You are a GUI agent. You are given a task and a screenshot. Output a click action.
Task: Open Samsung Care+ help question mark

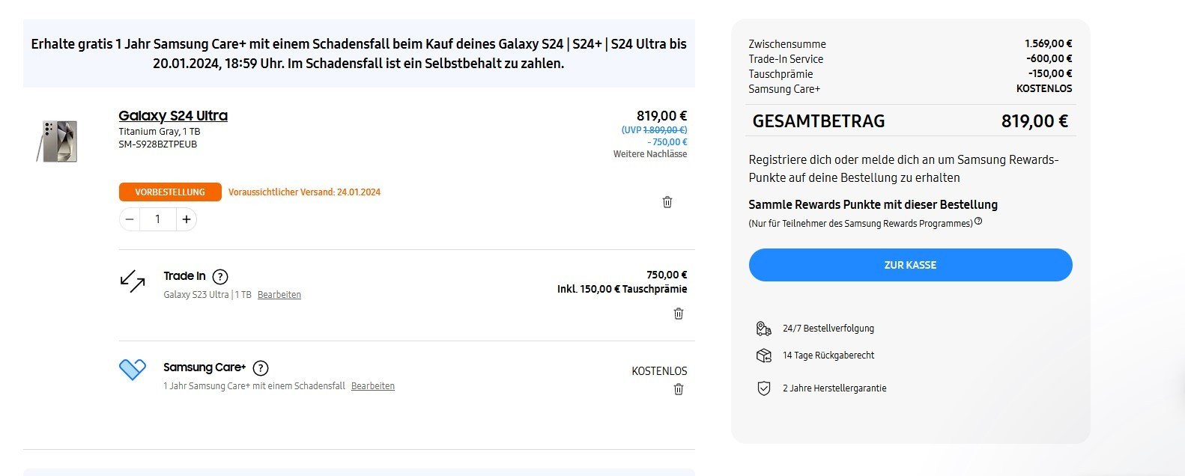tap(261, 368)
